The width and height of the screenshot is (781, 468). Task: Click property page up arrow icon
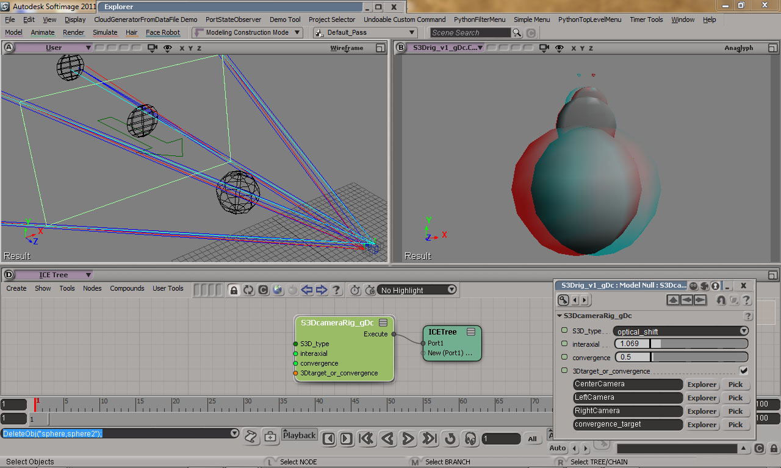[x=672, y=300]
